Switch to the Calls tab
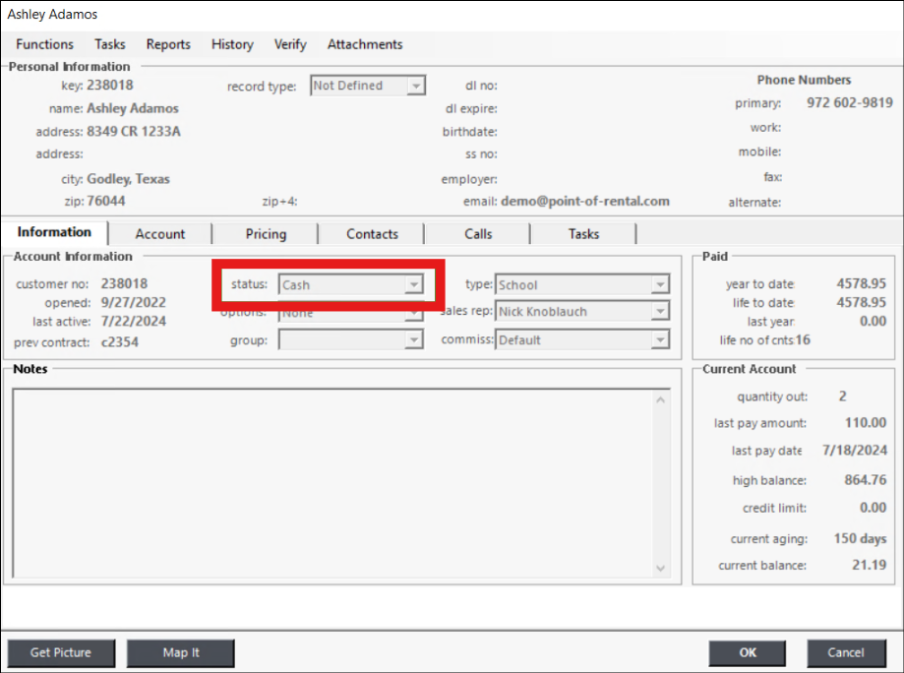Viewport: 904px width, 673px height. click(478, 234)
